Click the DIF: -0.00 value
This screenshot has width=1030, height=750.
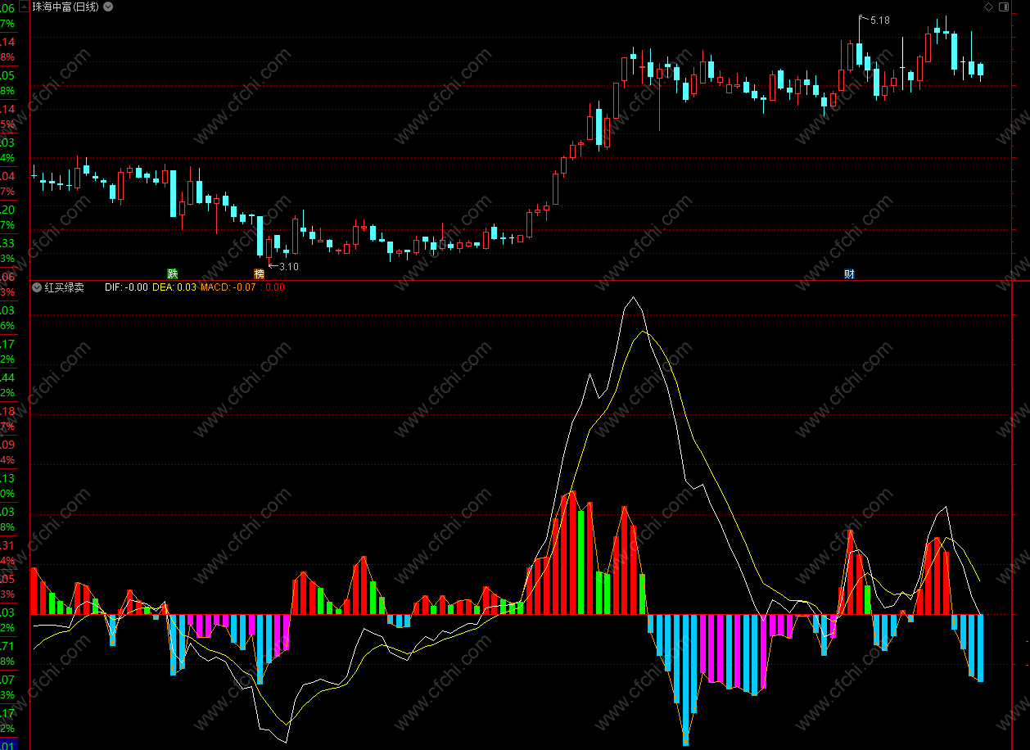[127, 287]
